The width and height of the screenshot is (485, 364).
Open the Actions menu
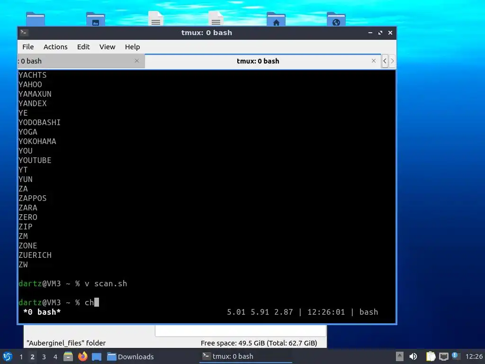coord(55,47)
